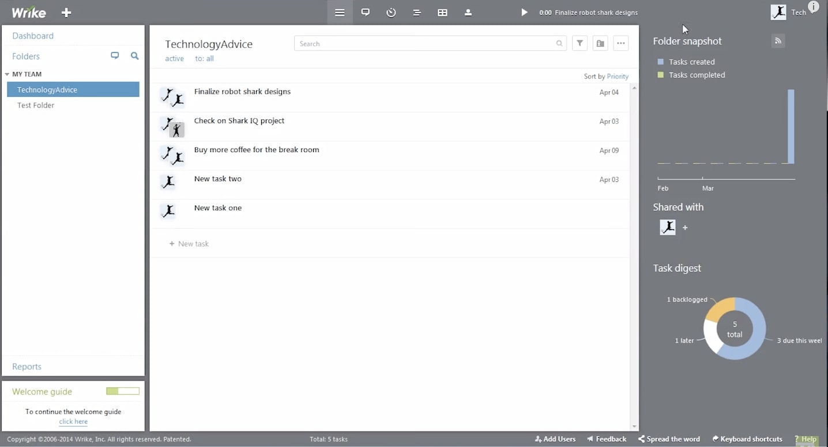Open the Timeline view icon
This screenshot has height=447, width=828.
[417, 12]
